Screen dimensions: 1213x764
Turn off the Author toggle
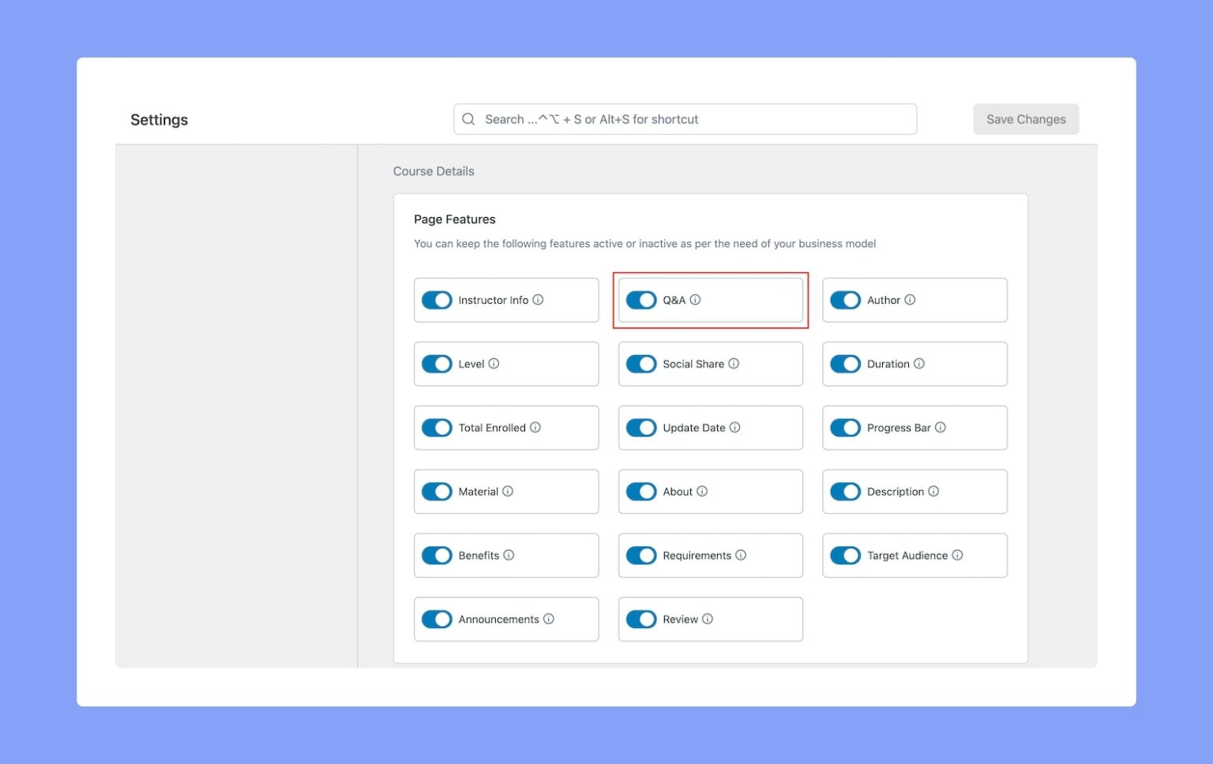click(x=846, y=300)
